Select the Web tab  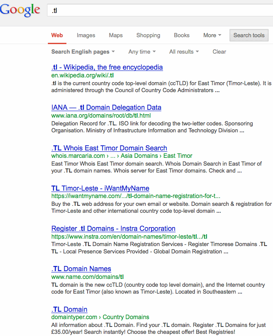pos(57,35)
